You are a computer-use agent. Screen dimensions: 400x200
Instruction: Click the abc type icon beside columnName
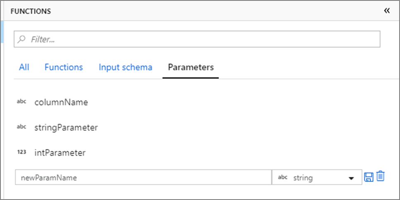(22, 101)
